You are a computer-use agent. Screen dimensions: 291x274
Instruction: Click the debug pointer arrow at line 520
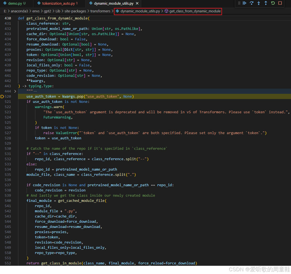2,97
